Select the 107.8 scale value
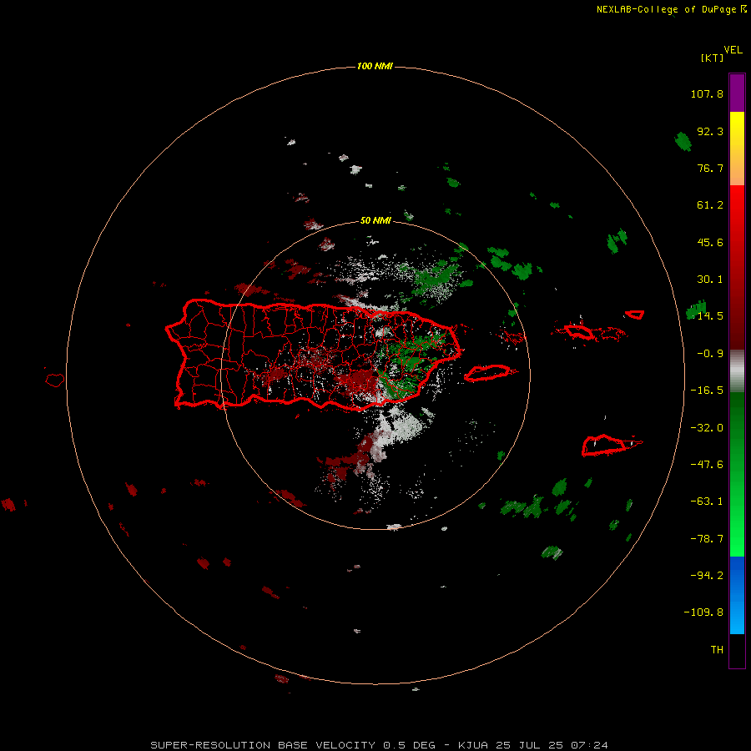The height and width of the screenshot is (751, 751). [707, 93]
